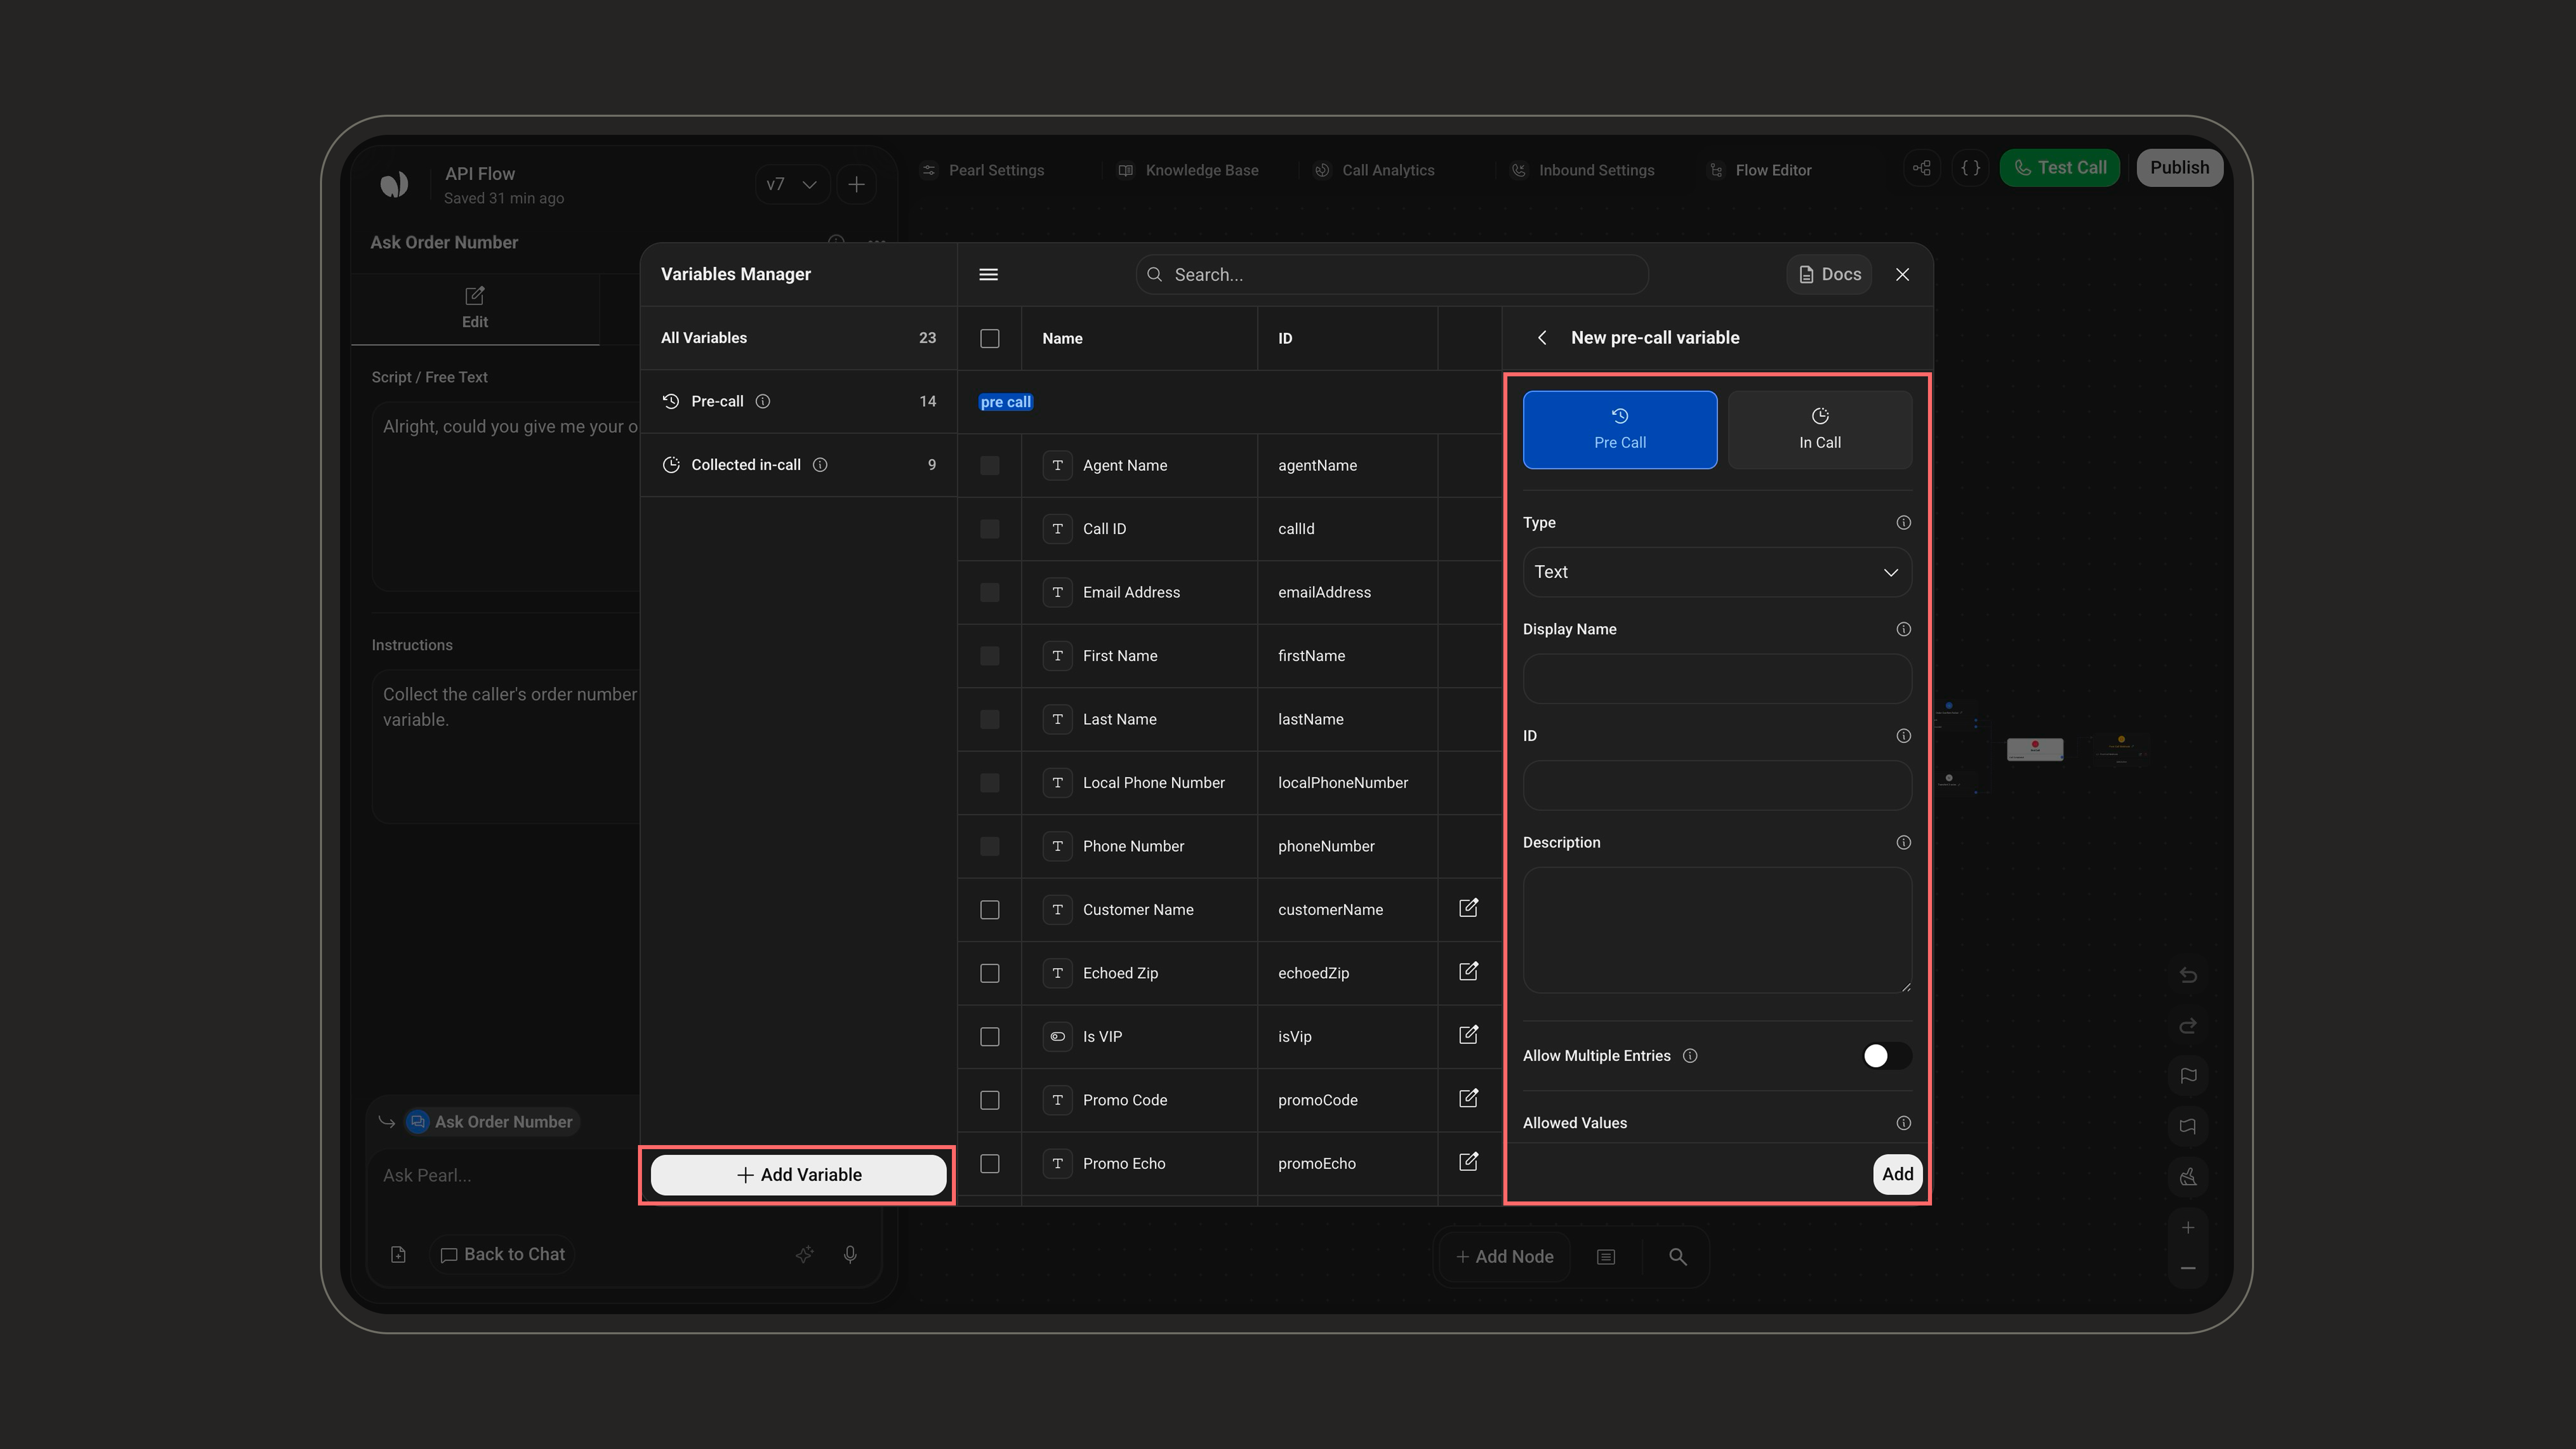Edit the Is VIP variable
The width and height of the screenshot is (2576, 1449).
click(1468, 1035)
